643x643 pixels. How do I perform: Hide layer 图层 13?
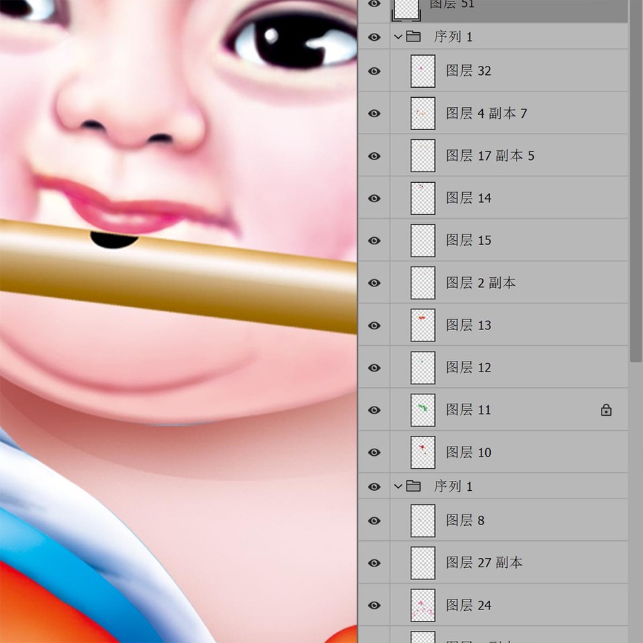[374, 325]
